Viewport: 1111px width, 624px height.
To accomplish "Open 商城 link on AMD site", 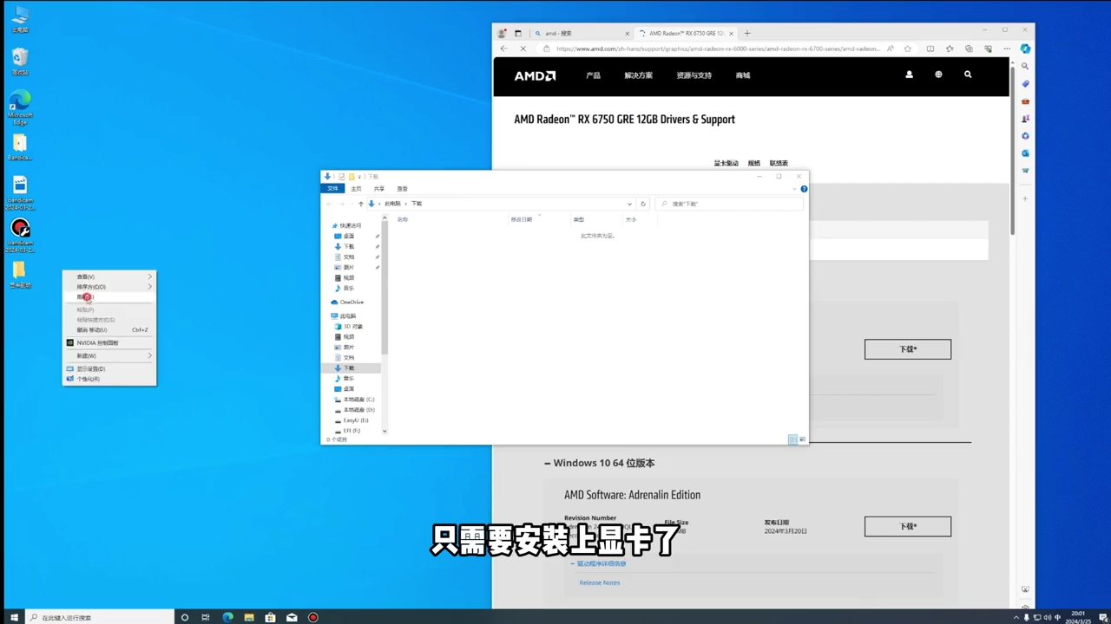I will [x=743, y=75].
